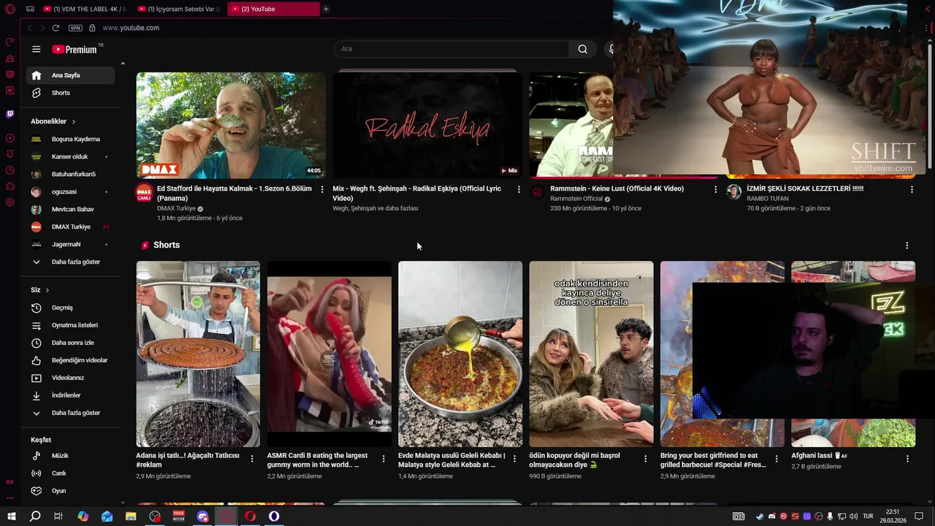Screen dimensions: 935x526
Task: Open Canlı under Keşfet
Action: [70, 473]
